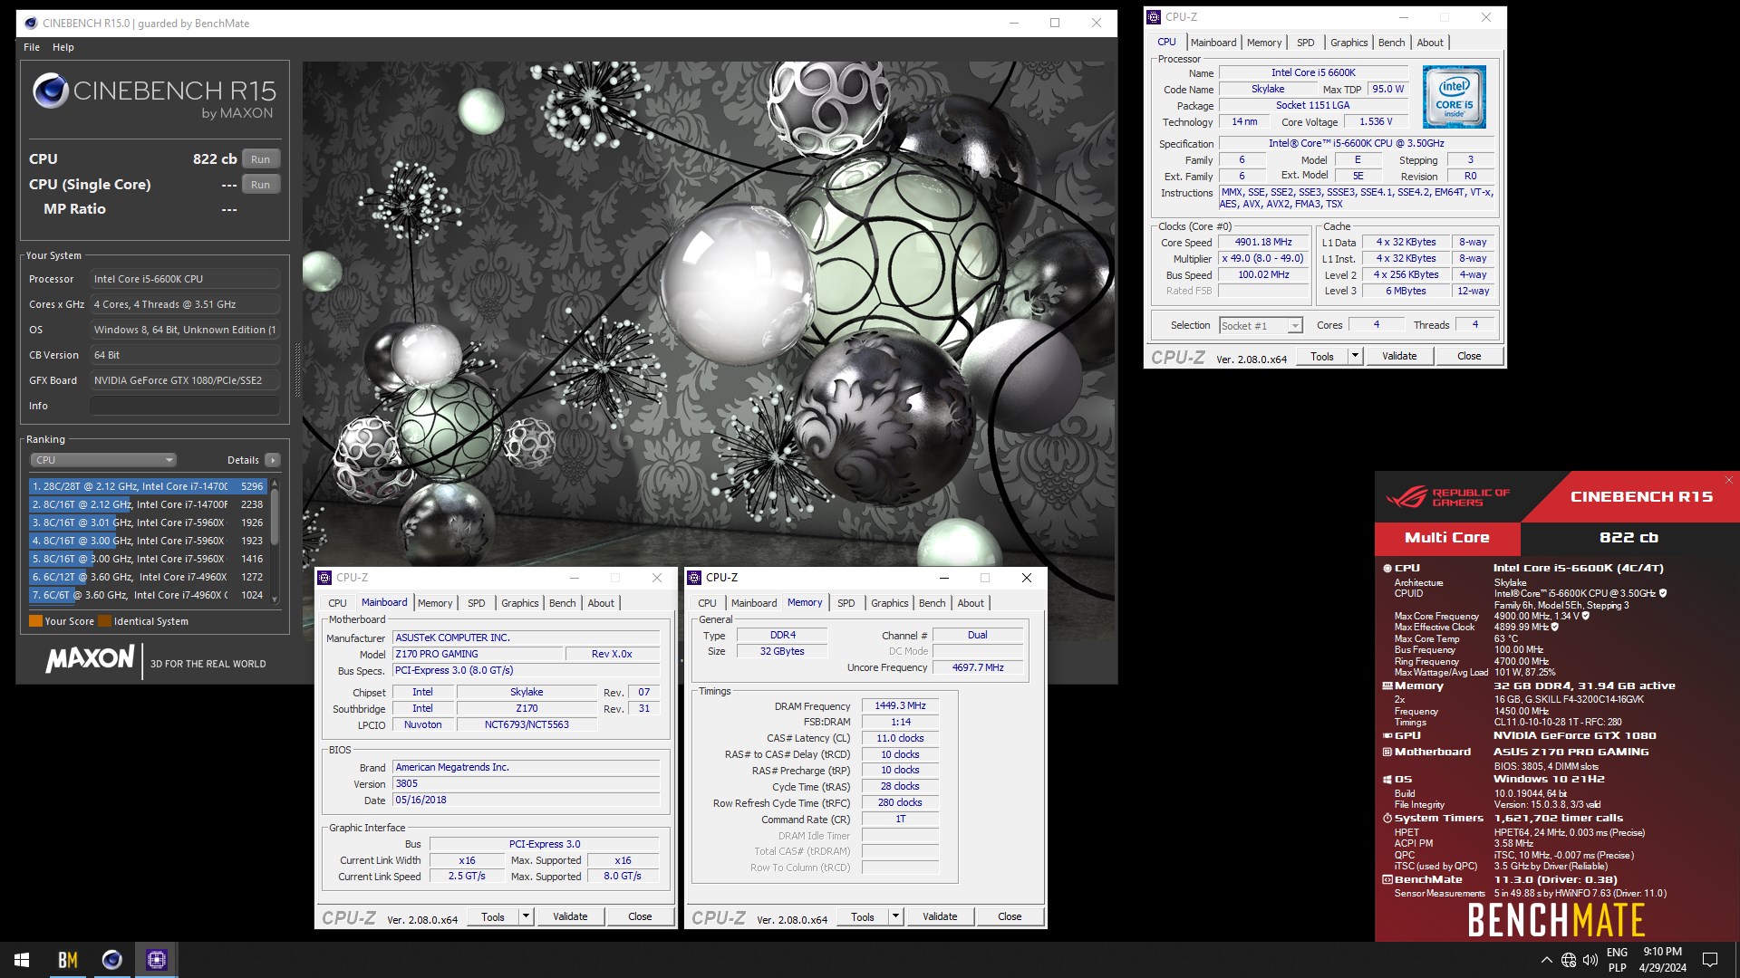This screenshot has height=978, width=1740.
Task: Click Your Score orange legend swatch
Action: [x=36, y=621]
